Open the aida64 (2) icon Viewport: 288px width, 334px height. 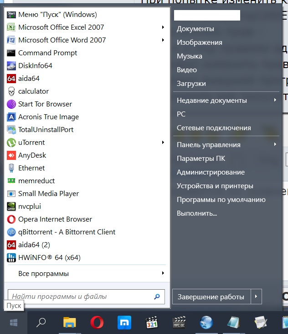pyautogui.click(x=11, y=245)
